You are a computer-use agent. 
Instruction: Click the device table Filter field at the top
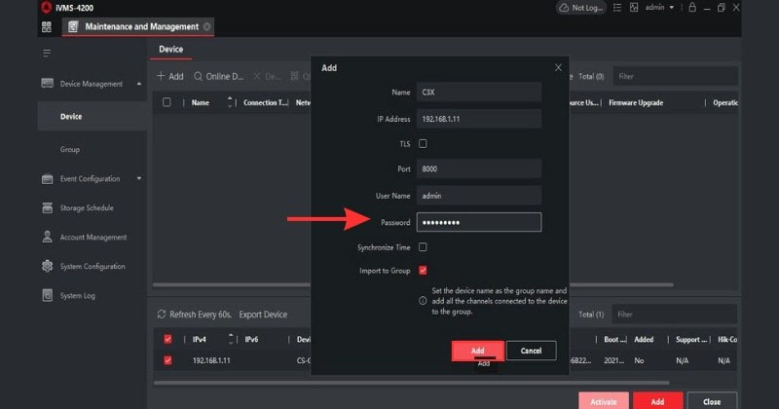pos(675,76)
